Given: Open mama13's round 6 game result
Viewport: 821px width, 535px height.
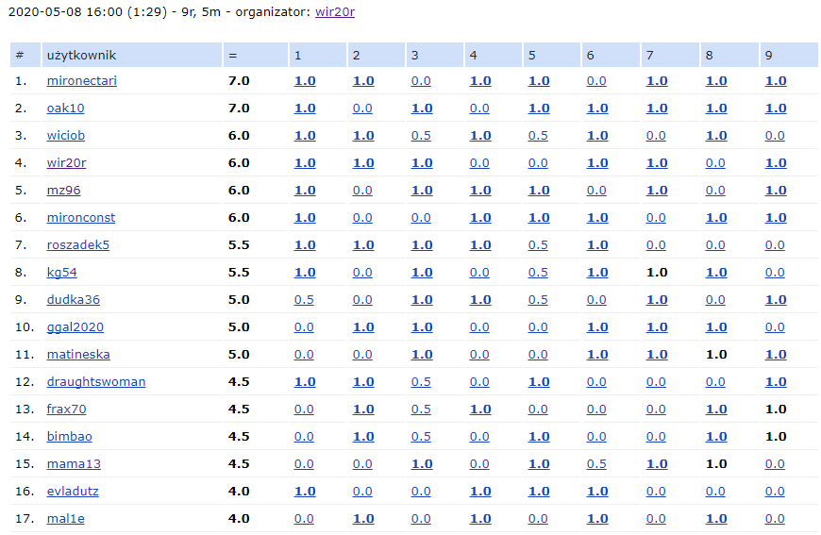Looking at the screenshot, I should (596, 464).
